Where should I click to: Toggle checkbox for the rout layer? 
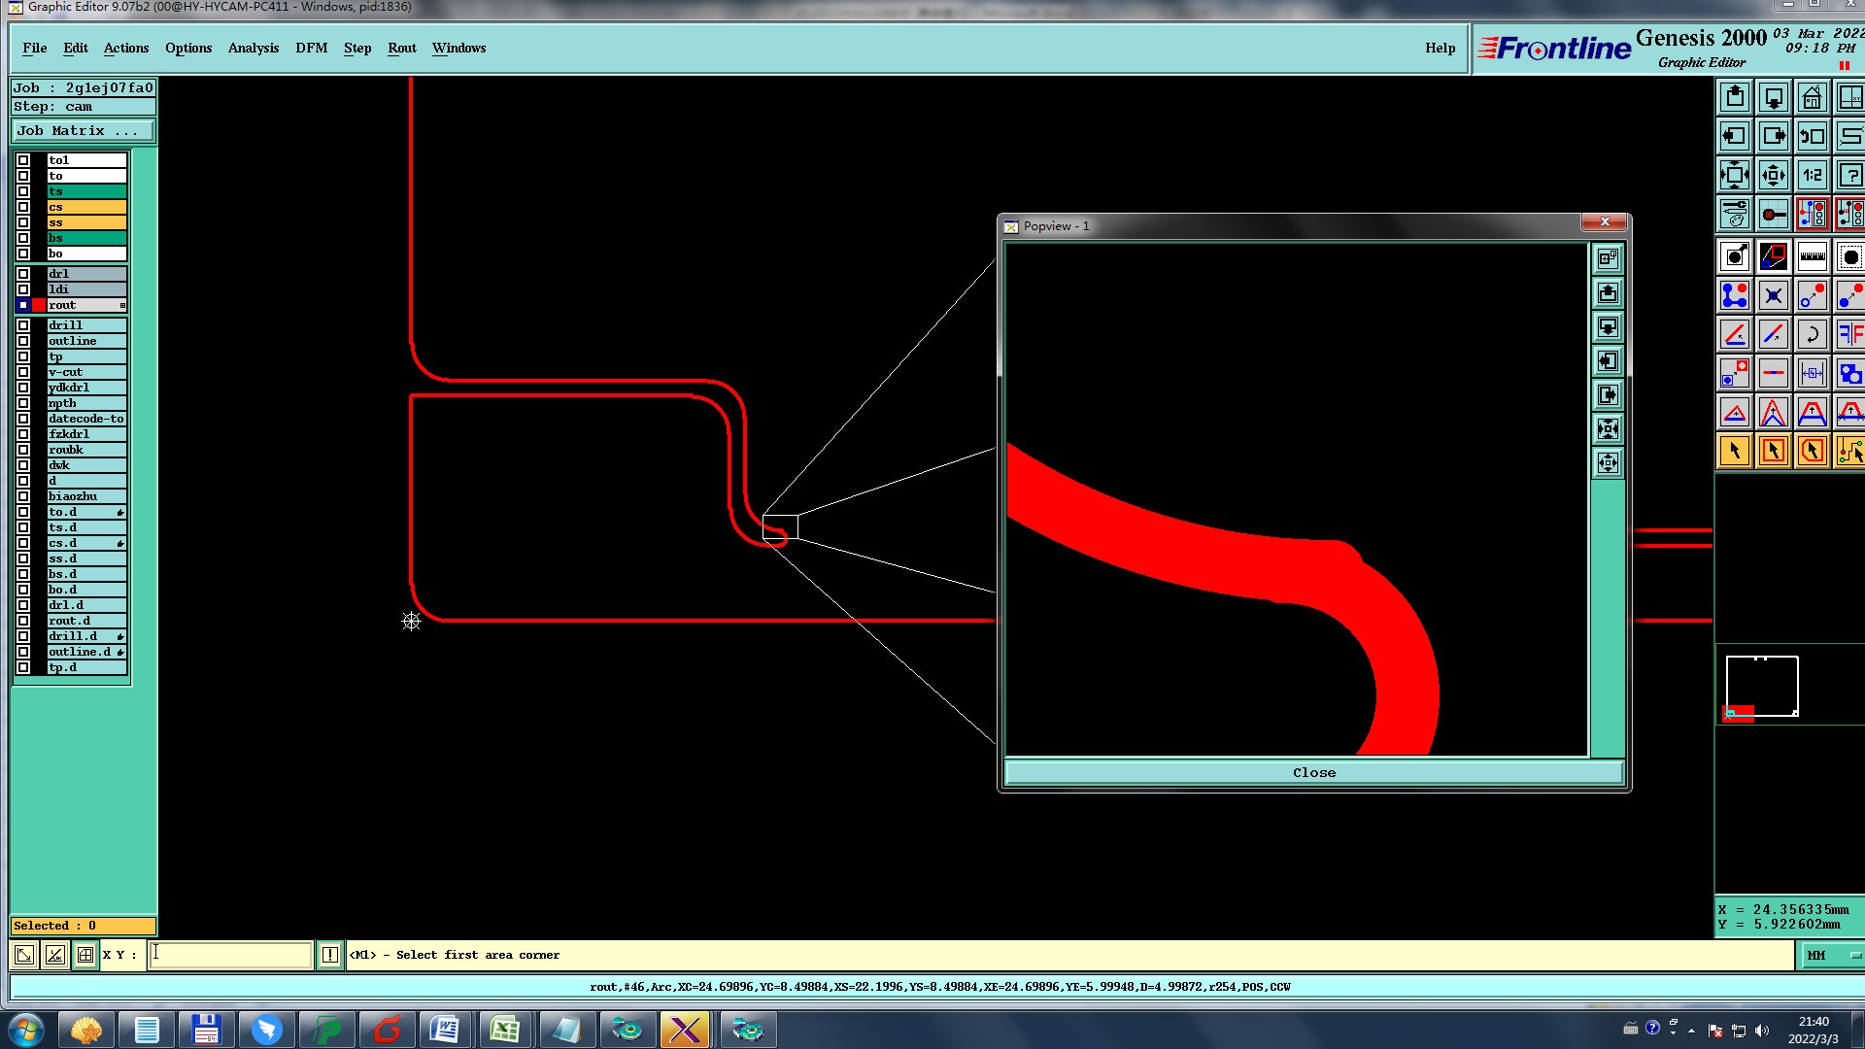[23, 305]
